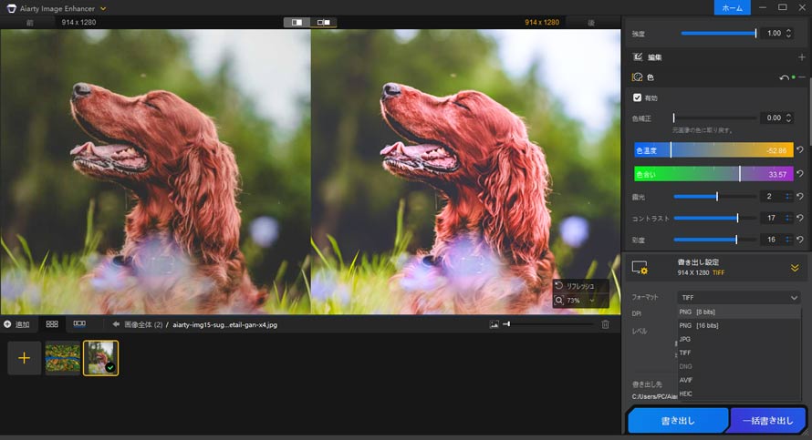This screenshot has height=440, width=812.
Task: Open the app title dropdown arrow
Action: point(103,9)
